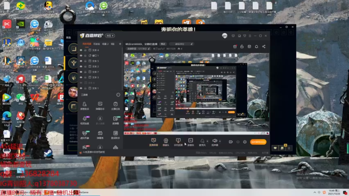Select top round role icon in League client
This screenshot has width=349, height=196.
click(x=73, y=49)
